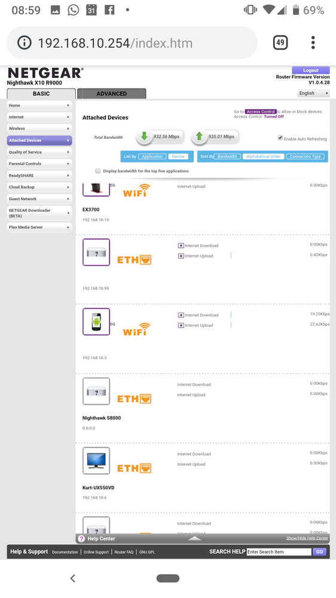Select the Android phone icon for 192.168.10.3
The image size is (336, 598).
coord(96,321)
